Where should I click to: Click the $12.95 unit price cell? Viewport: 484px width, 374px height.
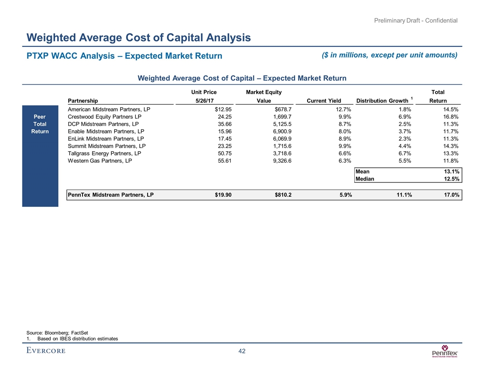(x=223, y=109)
